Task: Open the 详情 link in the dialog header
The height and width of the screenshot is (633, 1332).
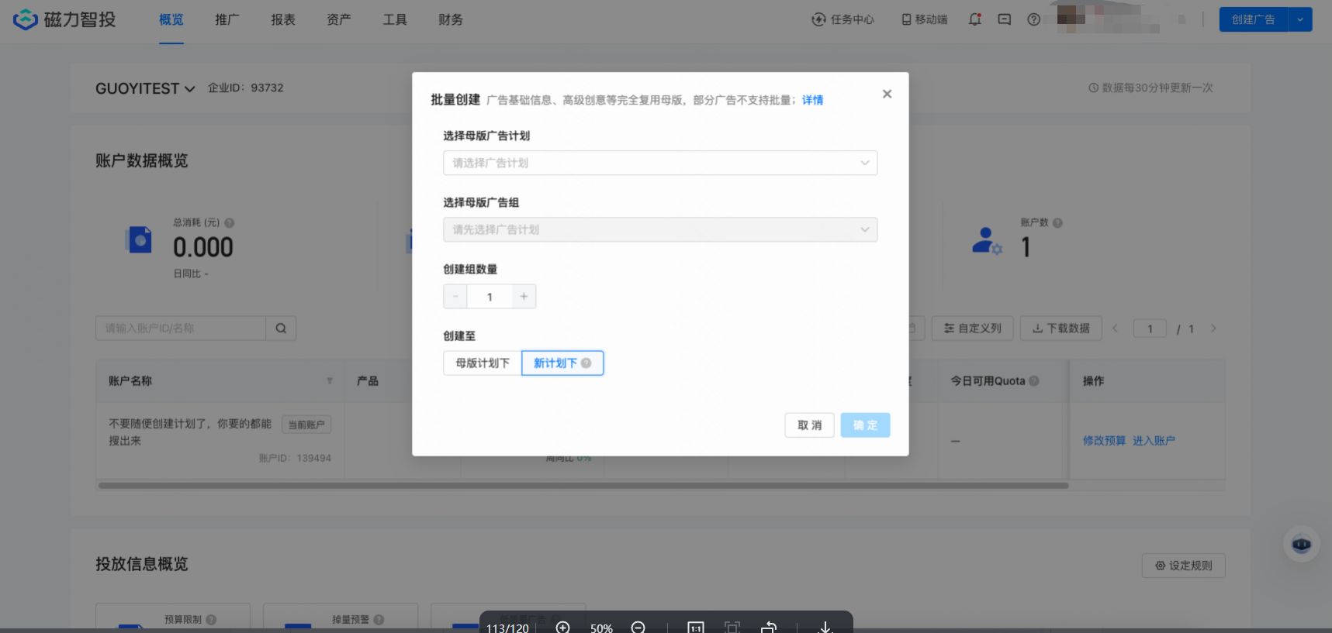Action: 812,100
